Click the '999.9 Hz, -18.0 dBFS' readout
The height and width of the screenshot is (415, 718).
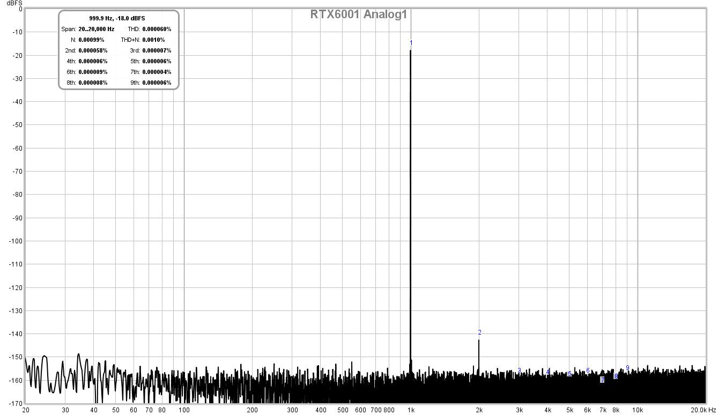point(117,18)
